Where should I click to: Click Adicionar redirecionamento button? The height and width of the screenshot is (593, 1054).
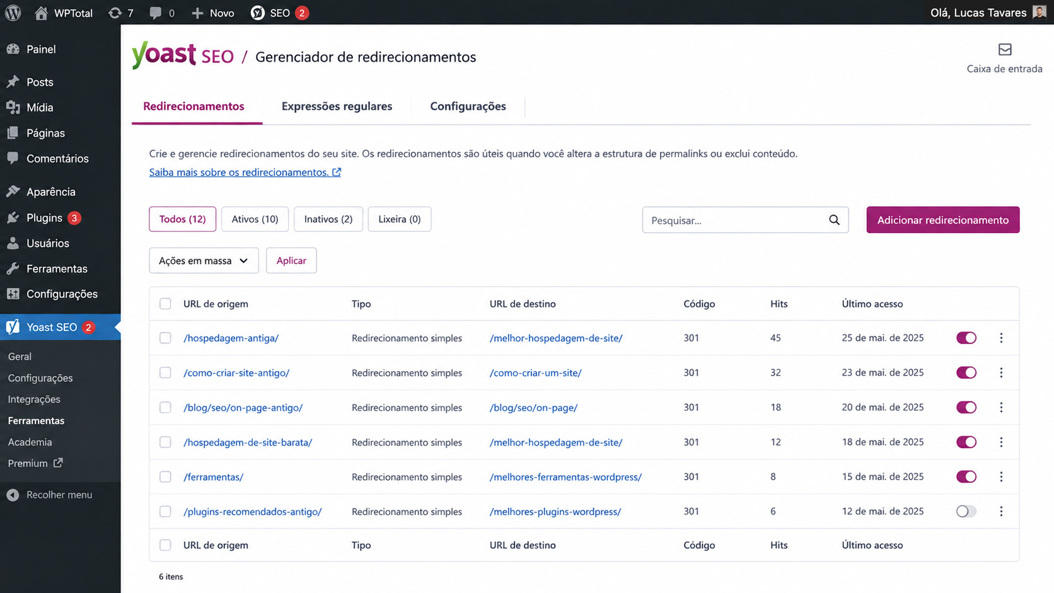click(942, 220)
